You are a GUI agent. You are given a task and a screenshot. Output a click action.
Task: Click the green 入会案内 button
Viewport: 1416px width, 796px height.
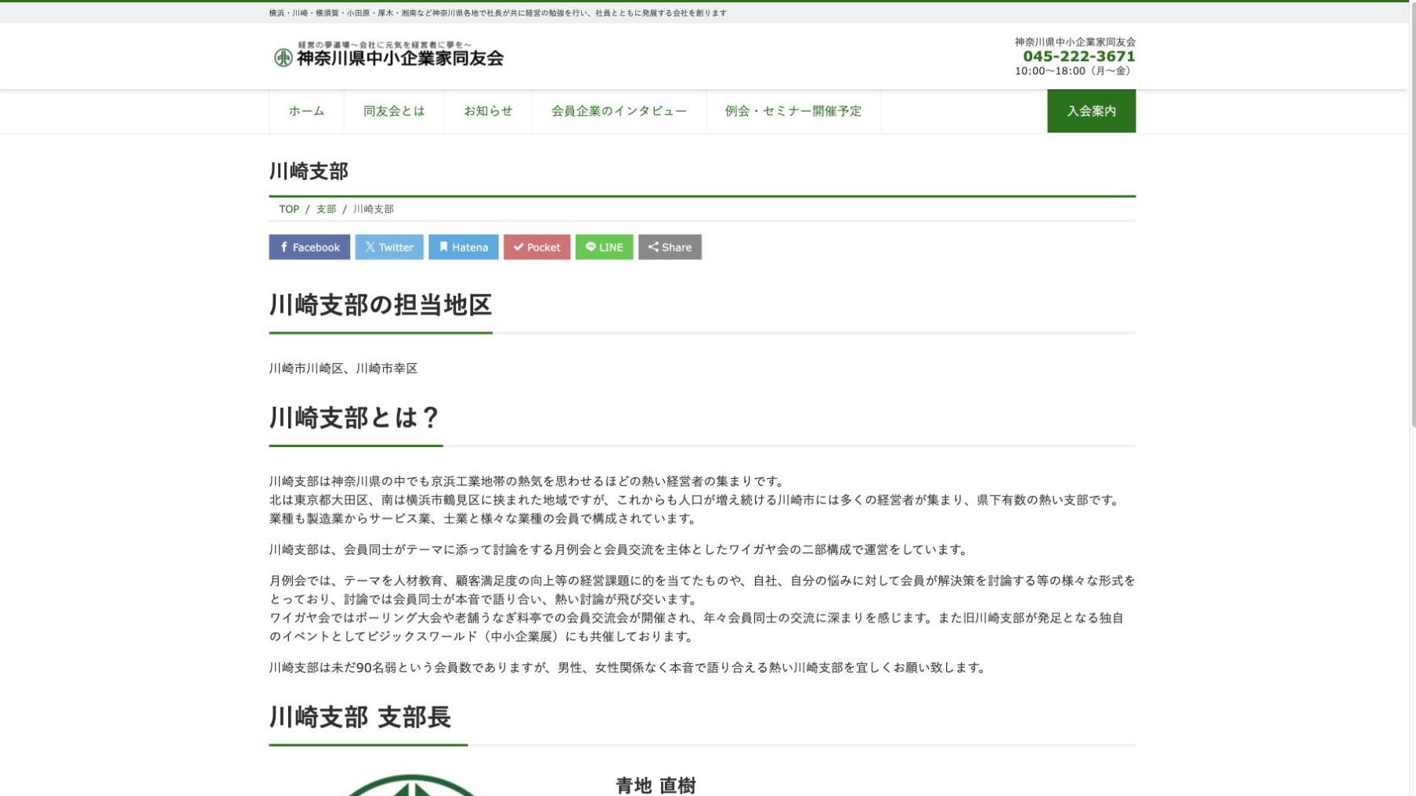tap(1091, 111)
